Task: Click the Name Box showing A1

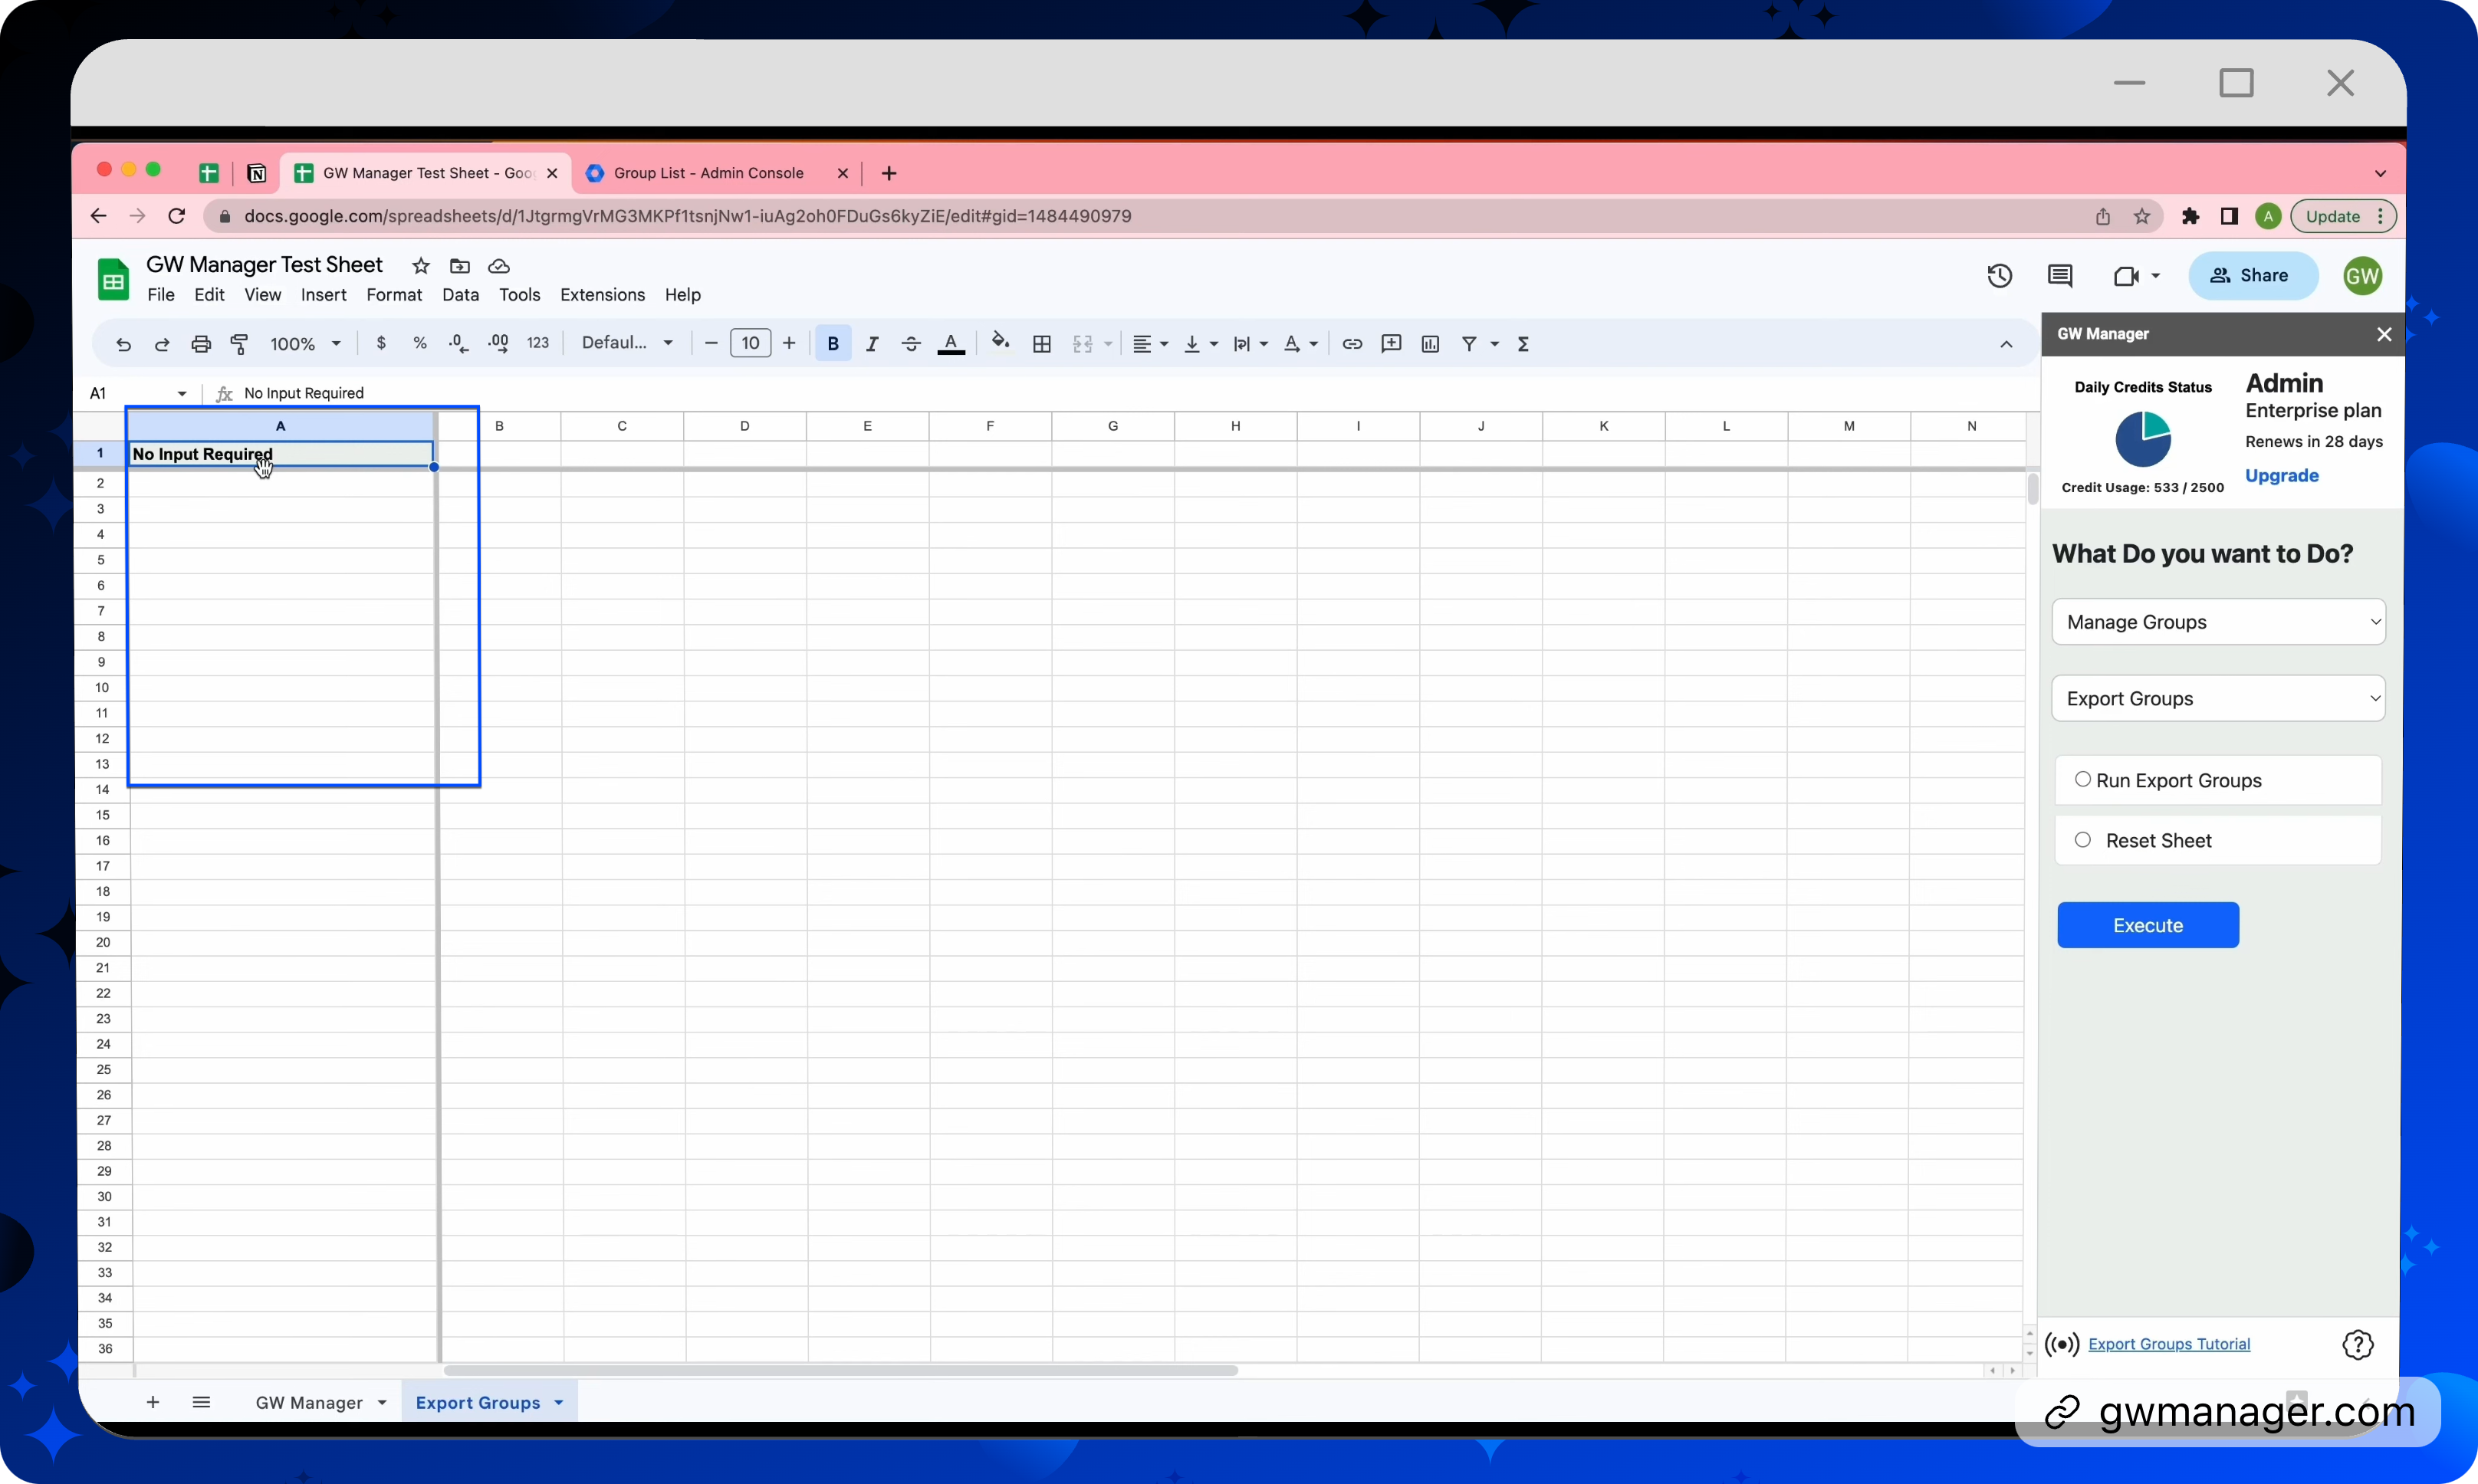Action: (138, 393)
